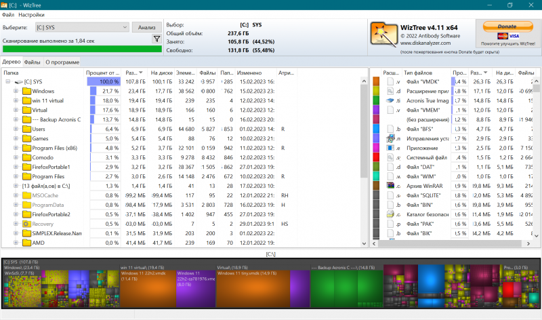This screenshot has width=542, height=320.
Task: Click the security catalog file type icon
Action: (x=390, y=214)
